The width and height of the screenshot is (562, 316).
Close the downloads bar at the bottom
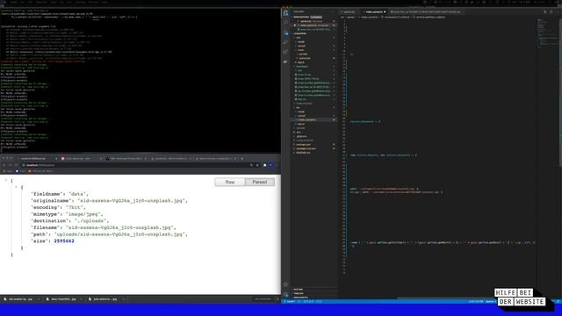277,298
